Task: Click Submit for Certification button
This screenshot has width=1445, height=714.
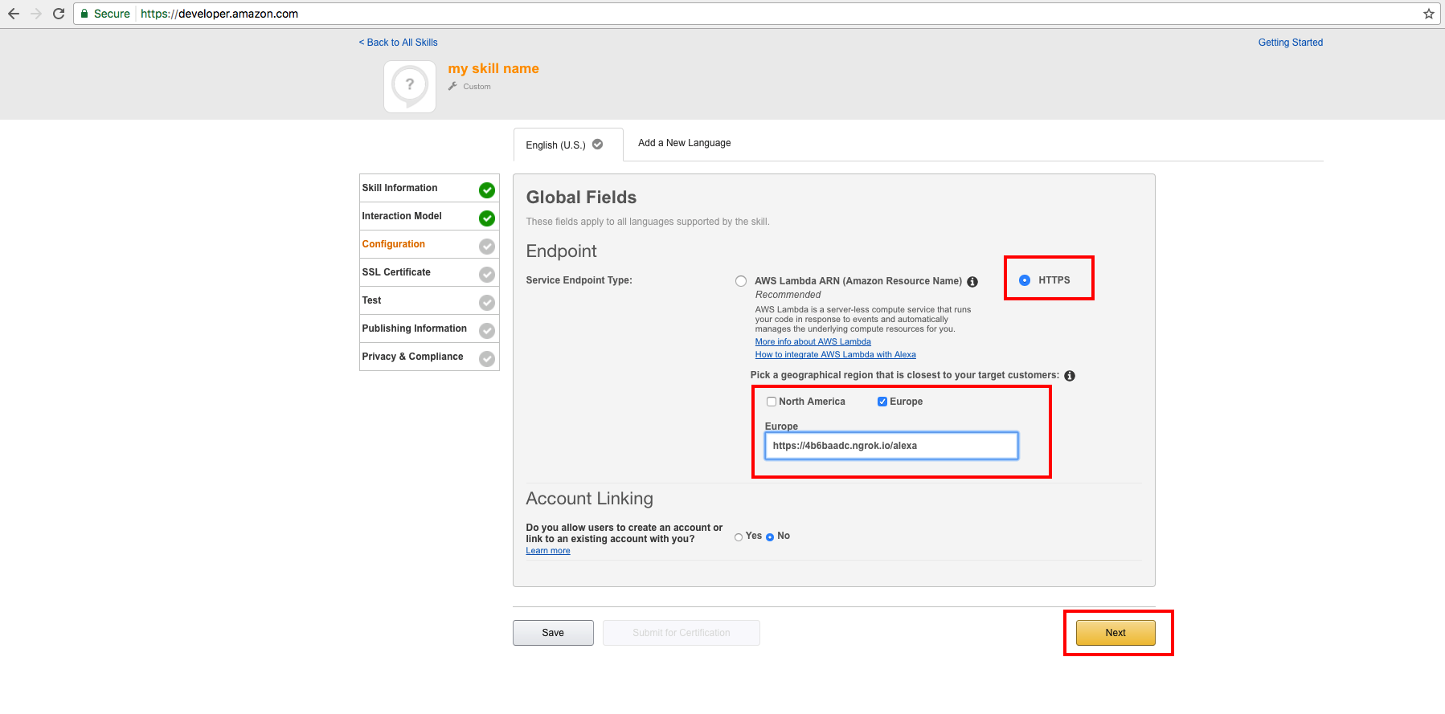Action: [x=682, y=633]
